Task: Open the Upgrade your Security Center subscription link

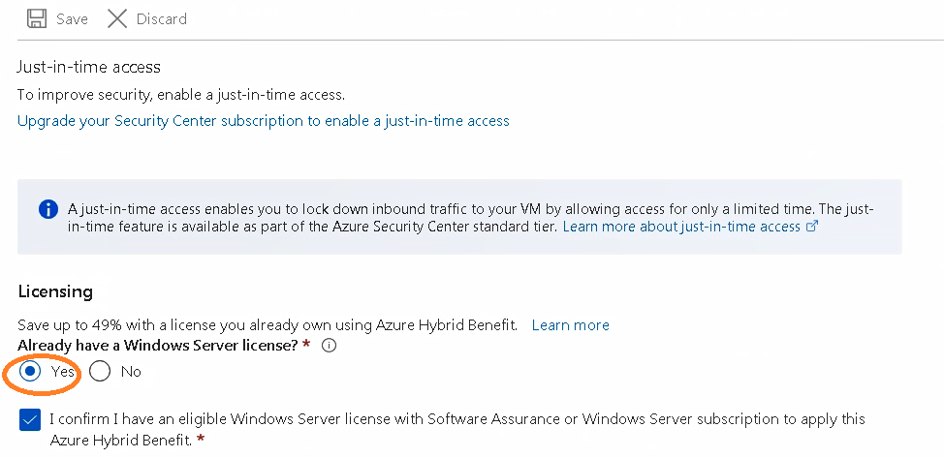Action: pyautogui.click(x=264, y=121)
